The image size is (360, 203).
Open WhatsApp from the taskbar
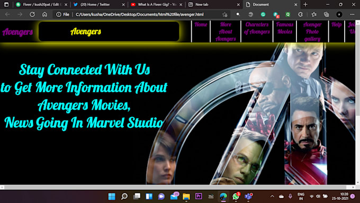pos(236,196)
